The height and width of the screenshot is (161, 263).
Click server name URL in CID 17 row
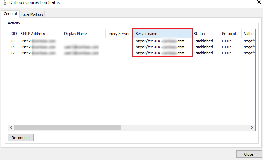click(x=162, y=53)
